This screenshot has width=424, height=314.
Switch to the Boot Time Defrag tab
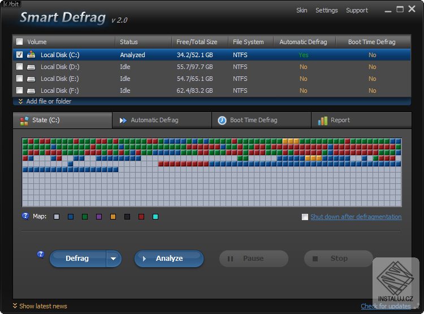(x=262, y=121)
